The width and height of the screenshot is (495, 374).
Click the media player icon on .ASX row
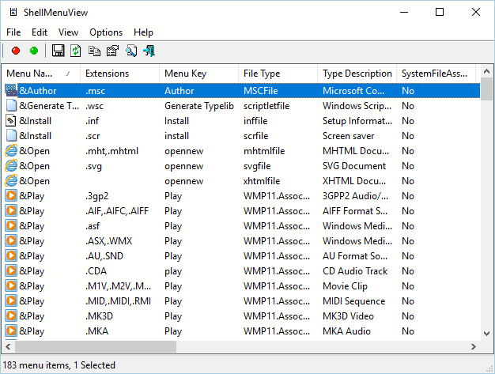pyautogui.click(x=11, y=241)
